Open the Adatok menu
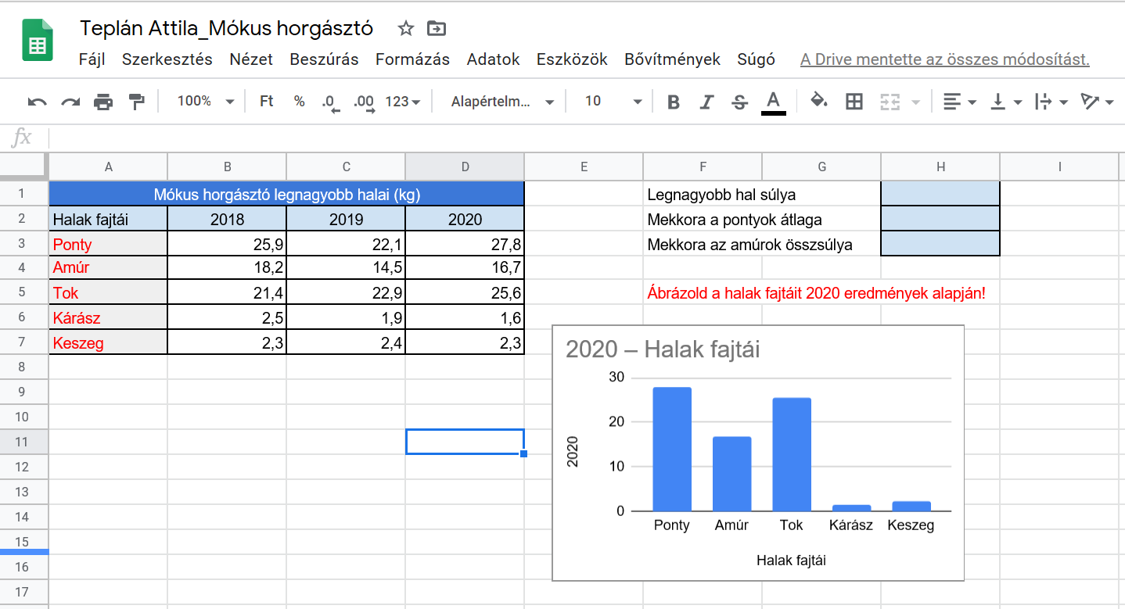This screenshot has width=1125, height=609. click(493, 59)
